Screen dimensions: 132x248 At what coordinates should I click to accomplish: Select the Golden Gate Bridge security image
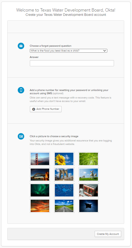tap(40, 159)
